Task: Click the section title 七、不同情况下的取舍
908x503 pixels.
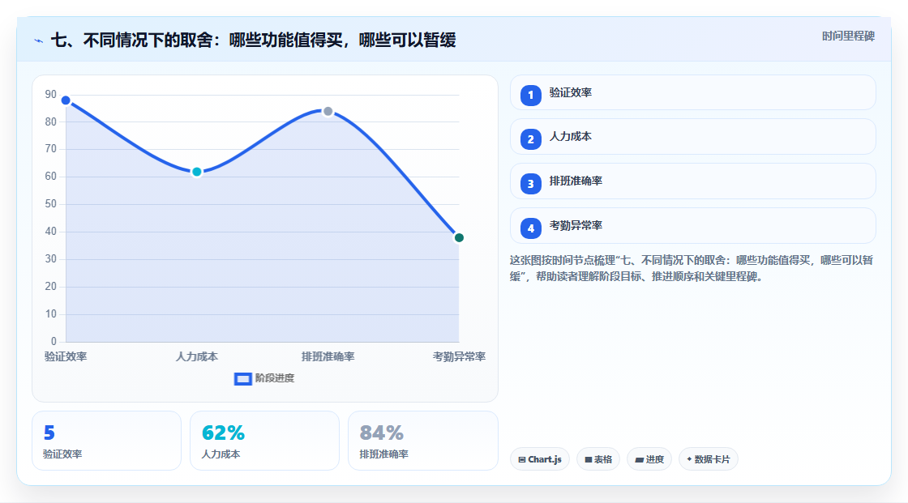Action: pos(253,40)
